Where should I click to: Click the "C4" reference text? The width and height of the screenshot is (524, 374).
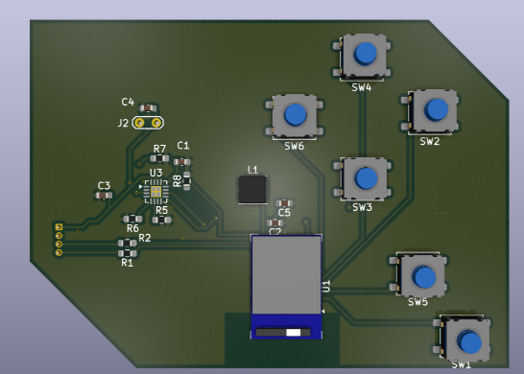tap(128, 102)
